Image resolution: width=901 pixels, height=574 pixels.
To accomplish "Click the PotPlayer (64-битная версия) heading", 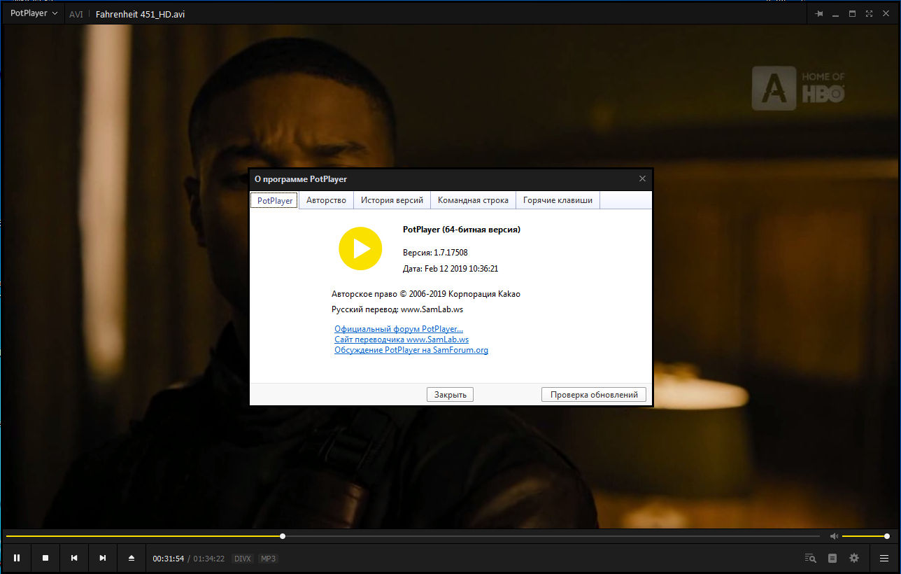I will [462, 230].
